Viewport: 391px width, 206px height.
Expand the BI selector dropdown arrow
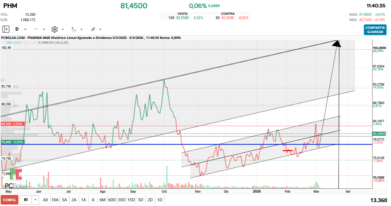(36, 200)
